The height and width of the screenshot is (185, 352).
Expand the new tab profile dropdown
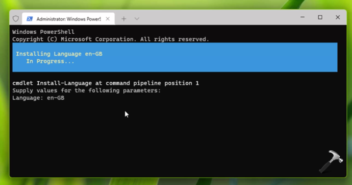pyautogui.click(x=137, y=19)
